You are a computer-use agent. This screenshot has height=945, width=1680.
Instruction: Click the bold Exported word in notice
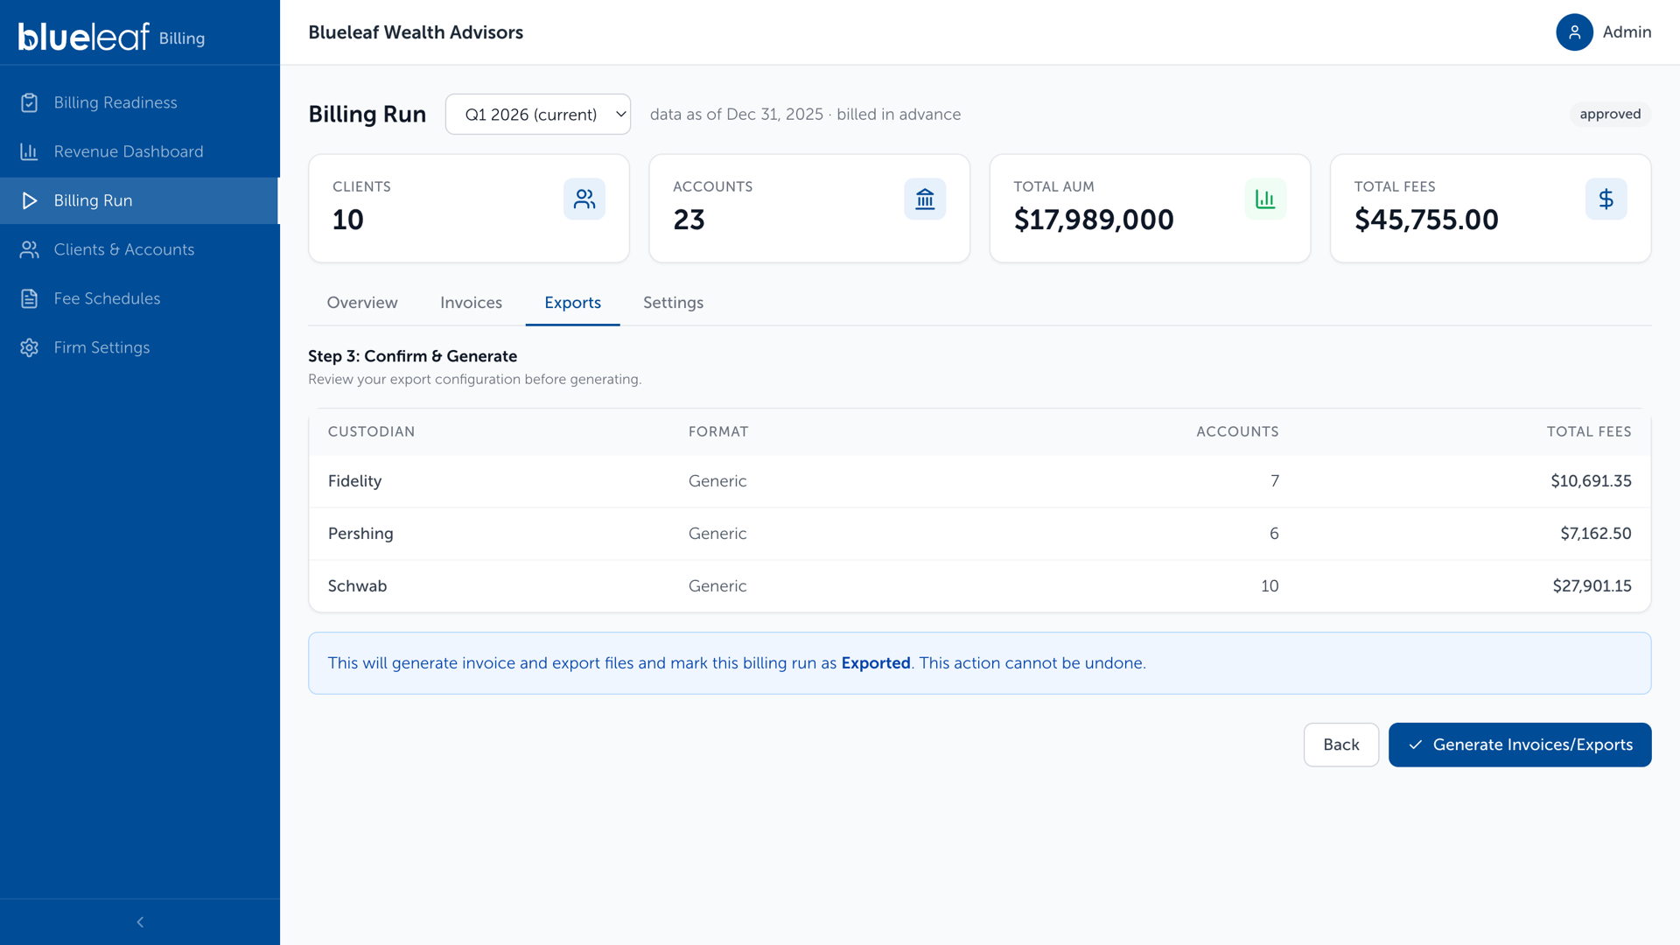[876, 663]
